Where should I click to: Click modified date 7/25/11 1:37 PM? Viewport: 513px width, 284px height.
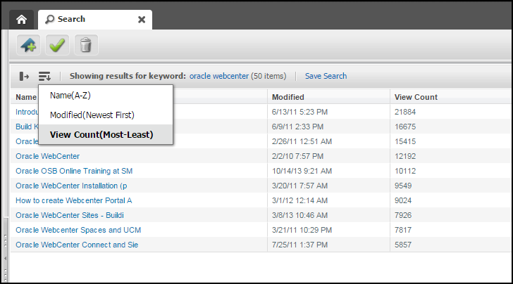click(x=299, y=245)
